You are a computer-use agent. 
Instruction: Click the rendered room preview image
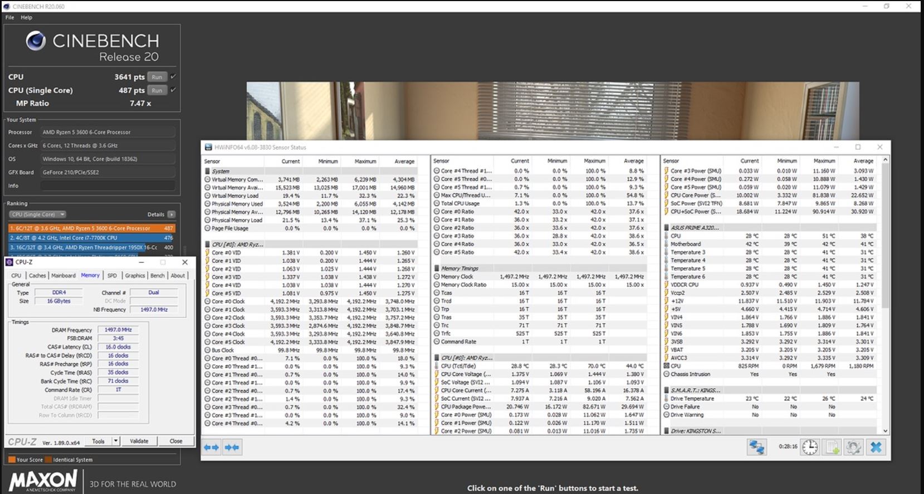tap(553, 111)
